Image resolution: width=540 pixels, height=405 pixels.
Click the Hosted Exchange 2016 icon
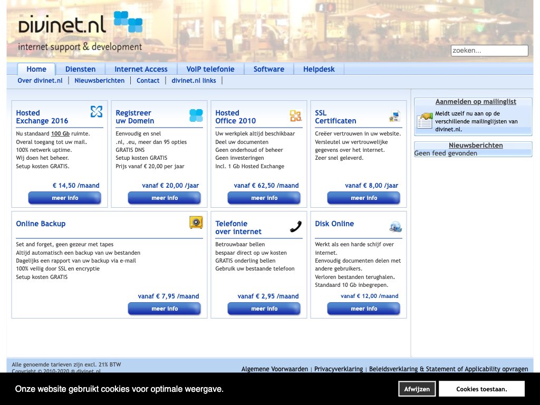(97, 111)
